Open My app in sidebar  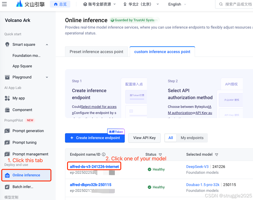click(19, 98)
